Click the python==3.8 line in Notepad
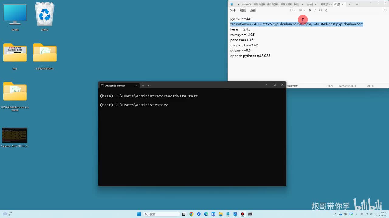This screenshot has height=218, width=389. [x=240, y=19]
